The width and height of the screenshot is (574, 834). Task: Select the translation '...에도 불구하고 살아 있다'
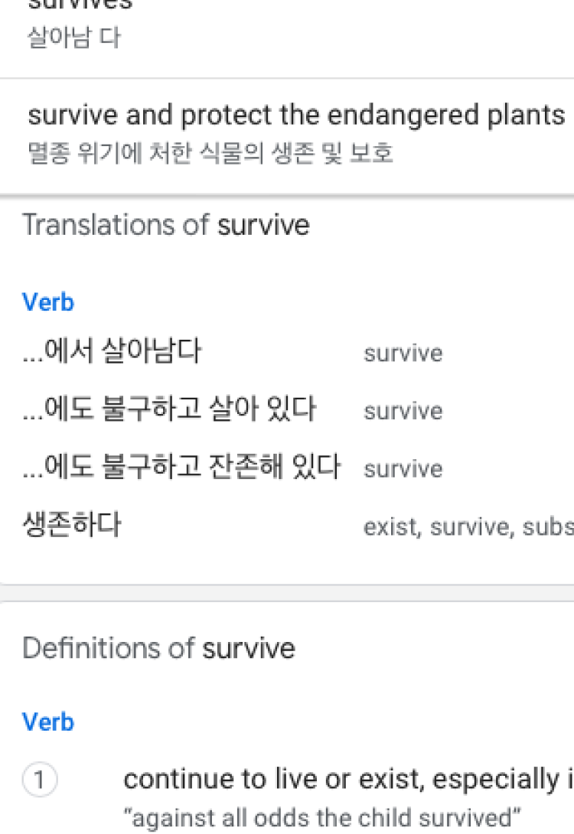click(x=169, y=409)
